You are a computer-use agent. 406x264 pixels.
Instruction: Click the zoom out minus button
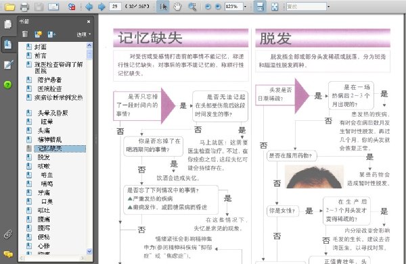click(208, 7)
